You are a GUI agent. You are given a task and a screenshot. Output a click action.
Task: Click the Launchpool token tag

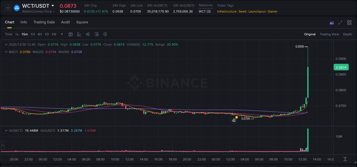coord(257,11)
